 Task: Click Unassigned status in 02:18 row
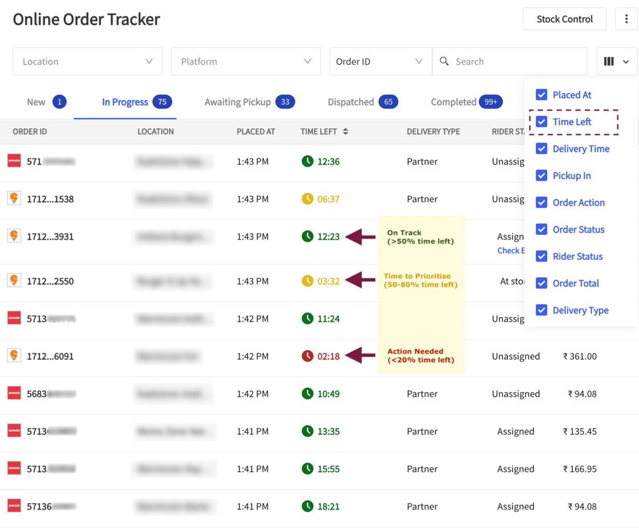click(x=516, y=356)
